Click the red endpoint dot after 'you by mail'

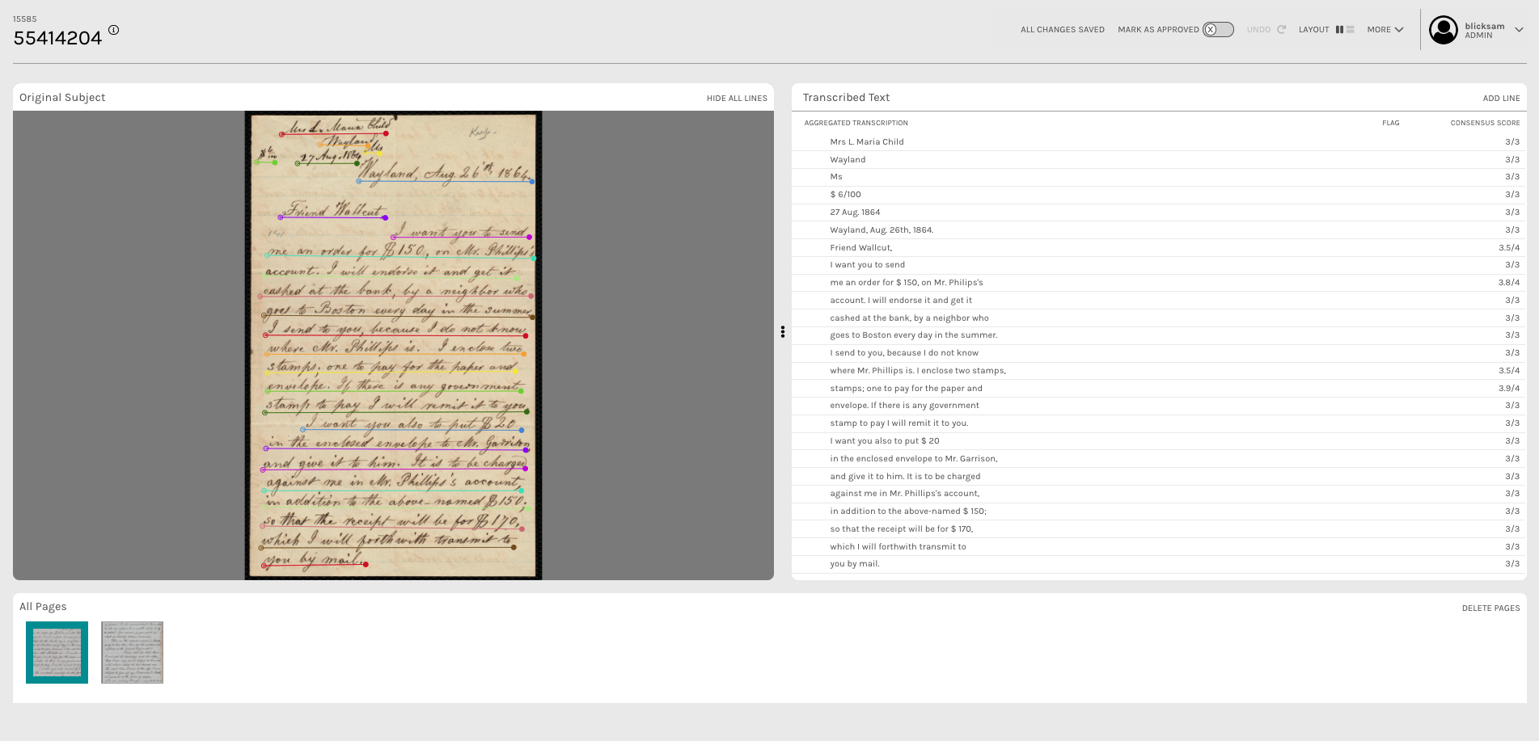[x=366, y=564]
